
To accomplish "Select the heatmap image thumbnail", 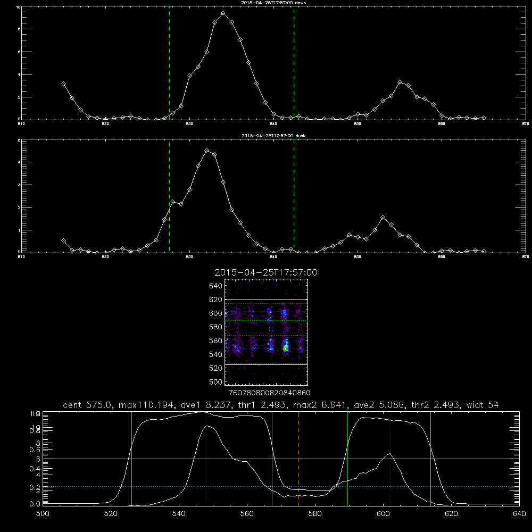I will [266, 332].
